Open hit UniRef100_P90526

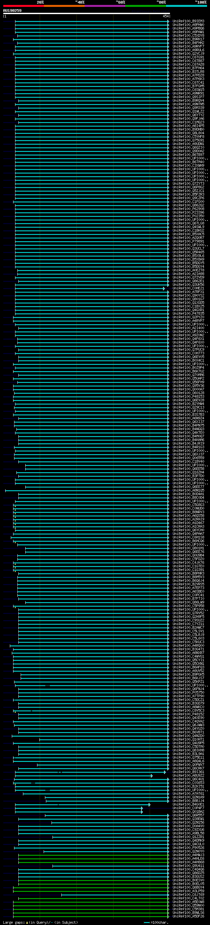click(188, 848)
